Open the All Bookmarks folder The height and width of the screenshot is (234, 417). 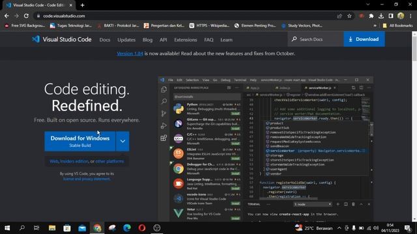[x=397, y=26]
